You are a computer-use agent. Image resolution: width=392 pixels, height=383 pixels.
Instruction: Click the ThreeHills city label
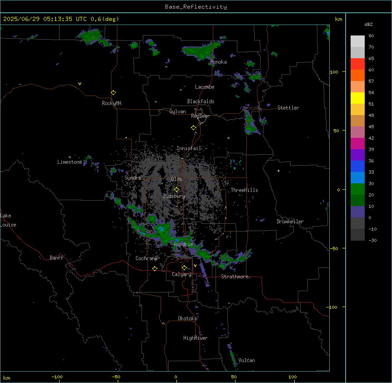[244, 190]
